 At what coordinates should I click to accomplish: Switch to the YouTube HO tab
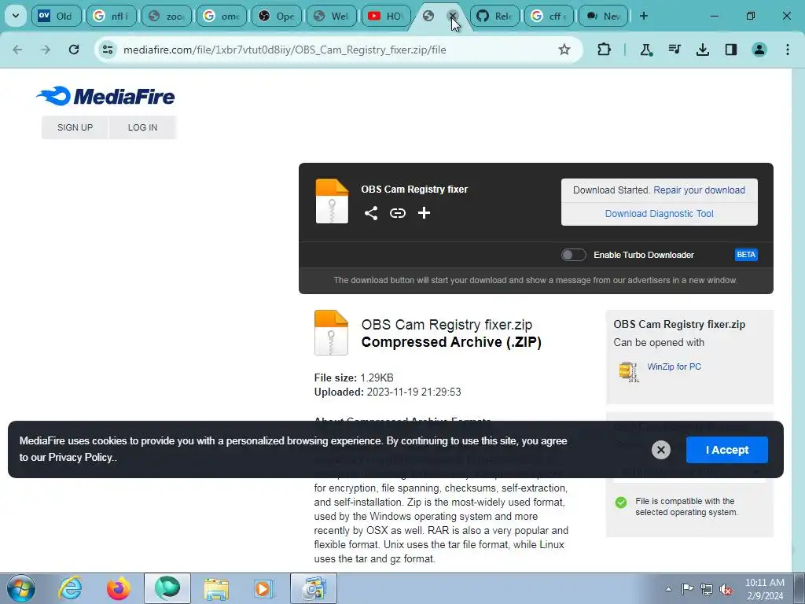(386, 16)
